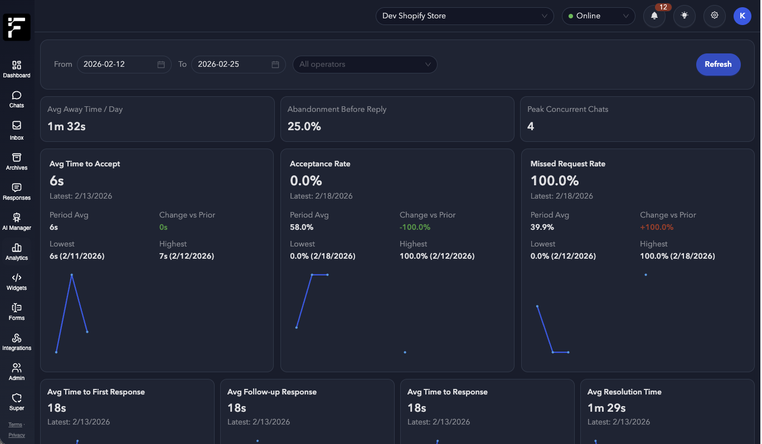Switch online status to another state
Image resolution: width=762 pixels, height=444 pixels.
point(598,16)
